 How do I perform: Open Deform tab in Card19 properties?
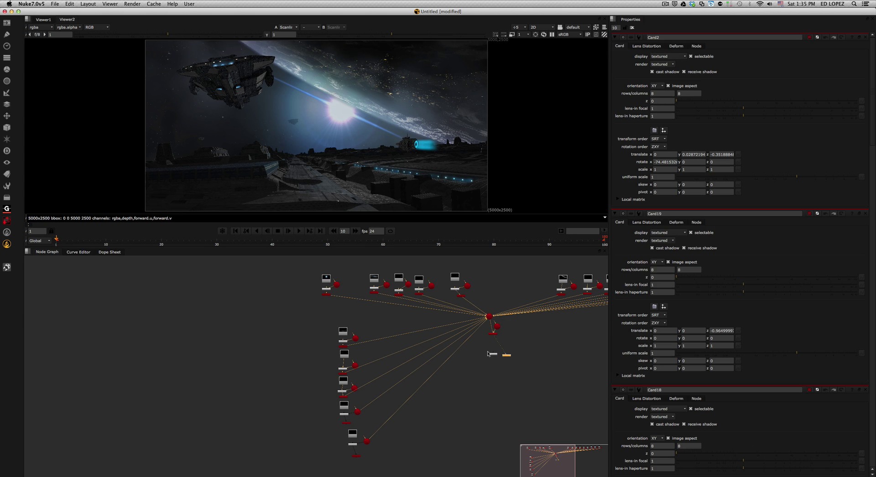(x=676, y=222)
